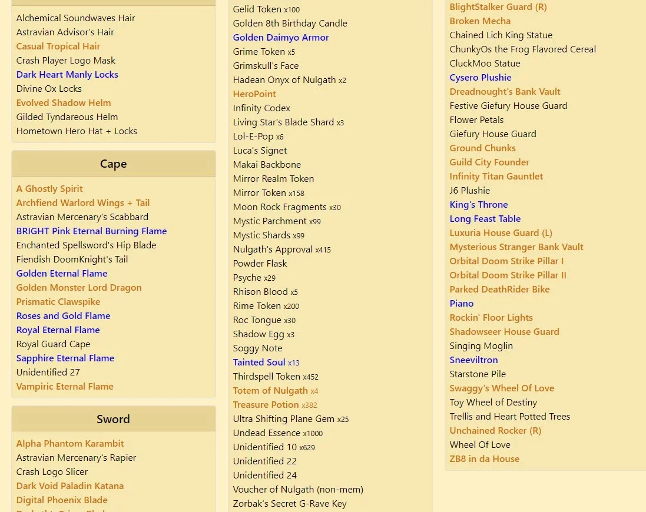
Task: Click the Piano link
Action: [x=462, y=303]
